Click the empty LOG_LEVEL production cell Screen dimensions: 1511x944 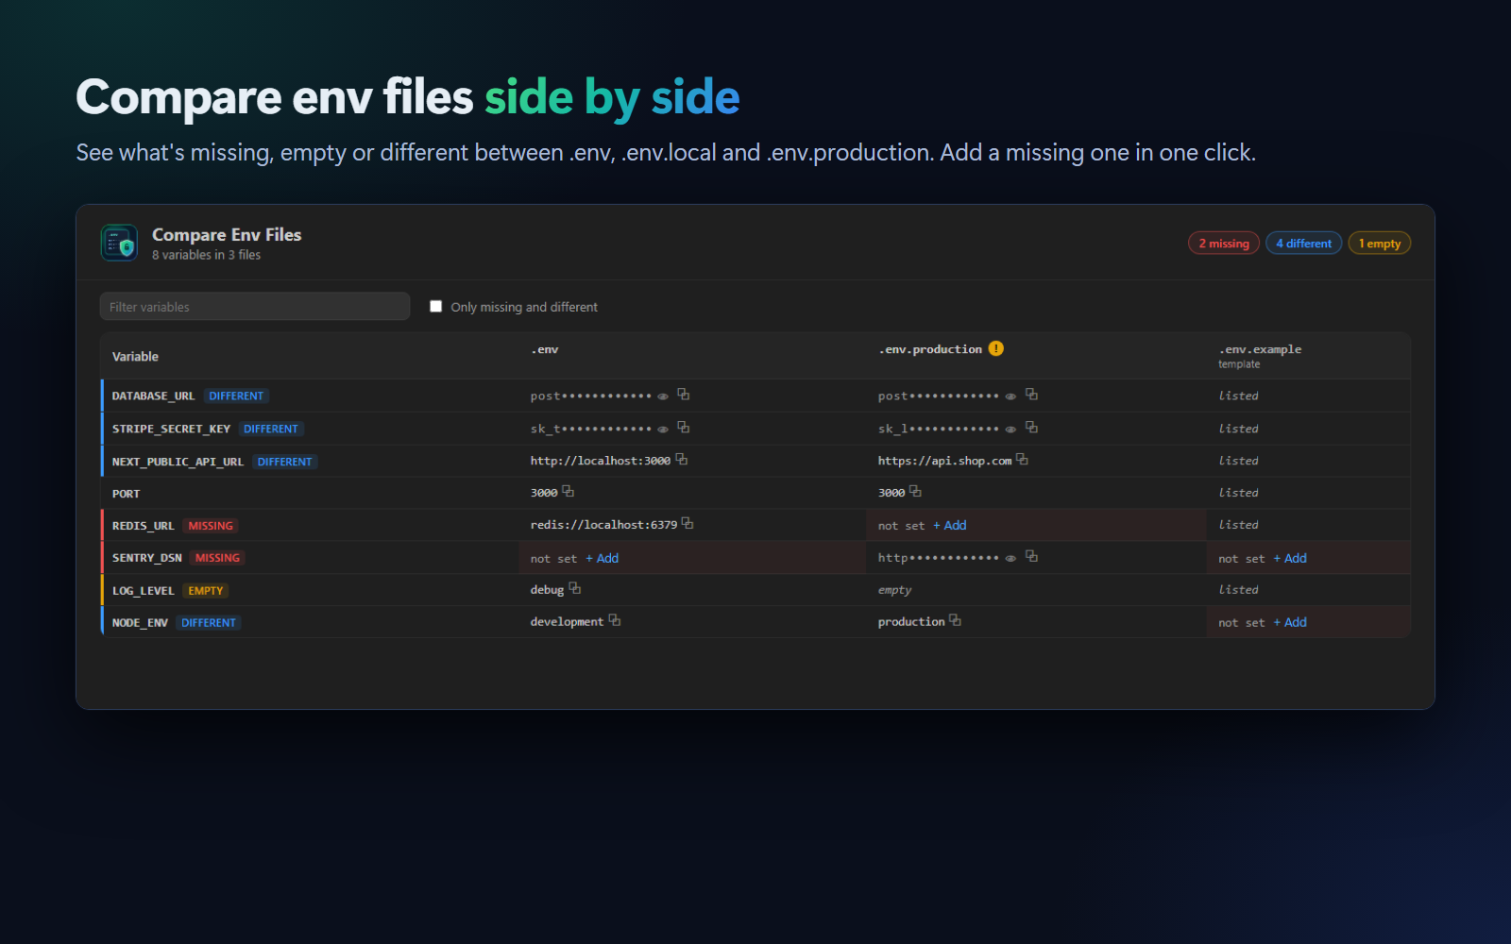(894, 590)
